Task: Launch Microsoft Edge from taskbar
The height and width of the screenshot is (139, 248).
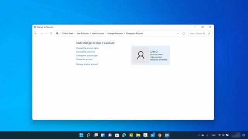Action: tap(124, 135)
